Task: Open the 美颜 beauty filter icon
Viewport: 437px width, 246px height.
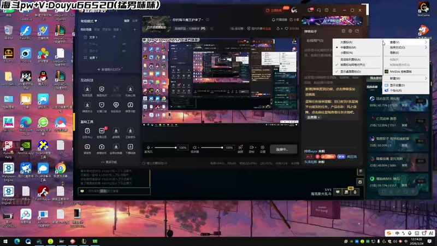Action: pos(240,148)
